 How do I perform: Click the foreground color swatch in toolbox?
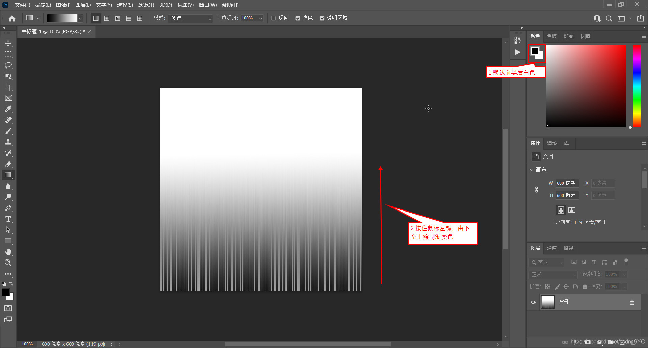point(6,293)
